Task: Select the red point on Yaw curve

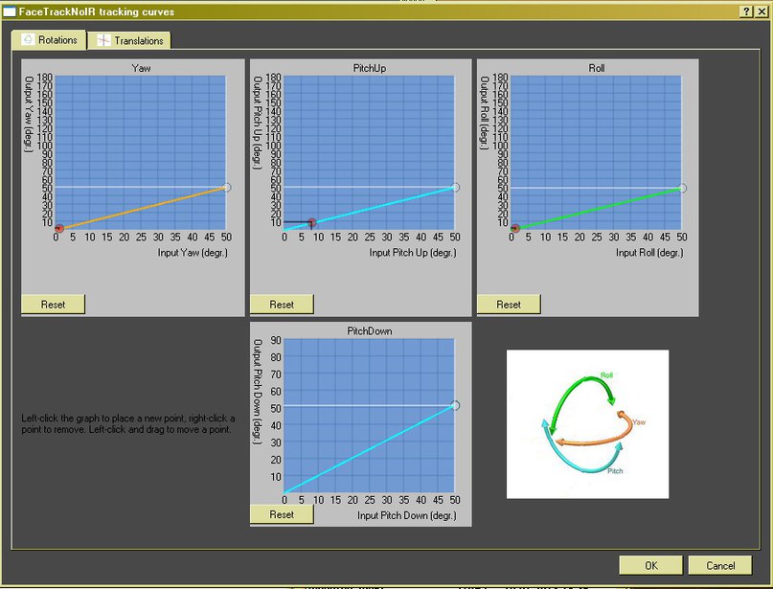Action: coord(59,228)
